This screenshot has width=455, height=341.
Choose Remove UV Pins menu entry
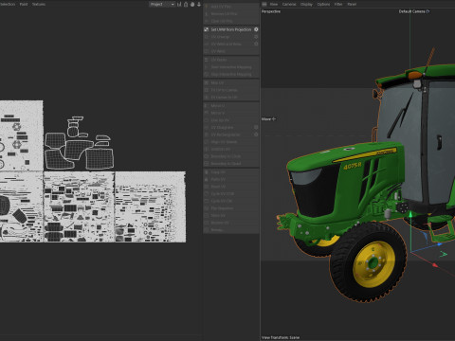point(231,13)
